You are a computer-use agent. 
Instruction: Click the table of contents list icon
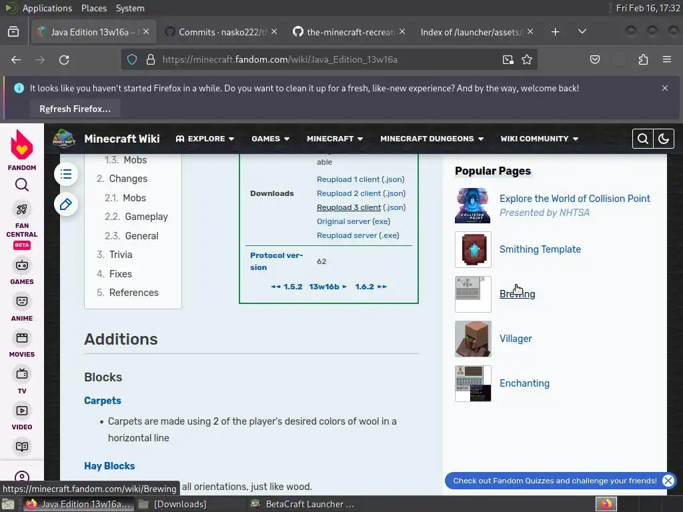click(66, 175)
